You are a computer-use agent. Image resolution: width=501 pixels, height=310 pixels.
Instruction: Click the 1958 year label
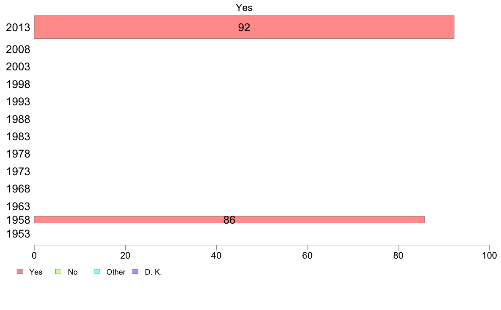click(18, 220)
